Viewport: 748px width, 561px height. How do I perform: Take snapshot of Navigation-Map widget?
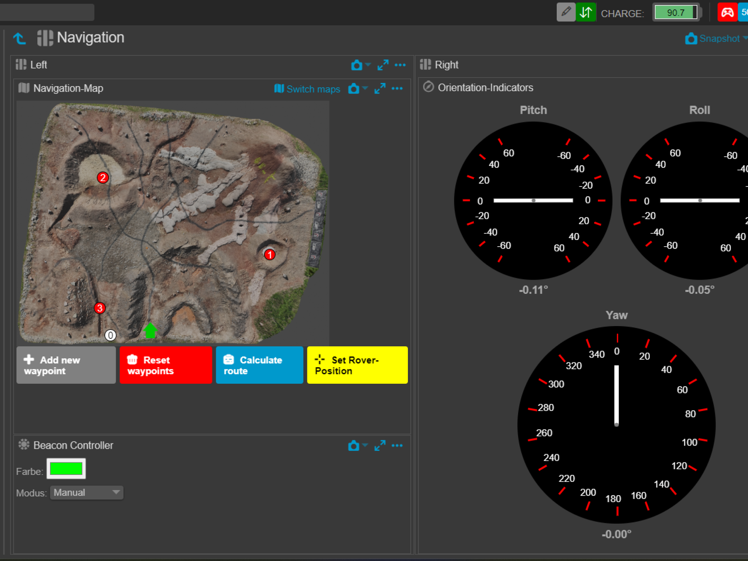[353, 89]
